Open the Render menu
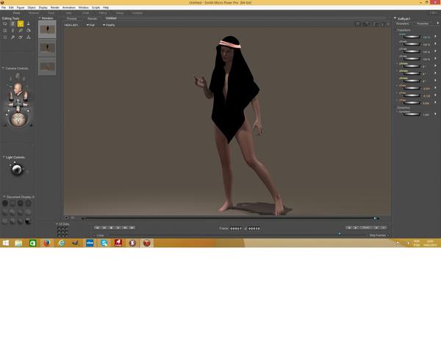Viewport: 441px width, 350px height. 55,7
